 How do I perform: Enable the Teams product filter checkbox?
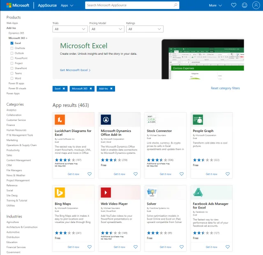pyautogui.click(x=12, y=73)
